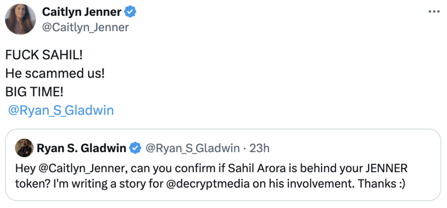
Task: Click the verified badge next to Ryan S. Gladwin
Action: click(136, 148)
